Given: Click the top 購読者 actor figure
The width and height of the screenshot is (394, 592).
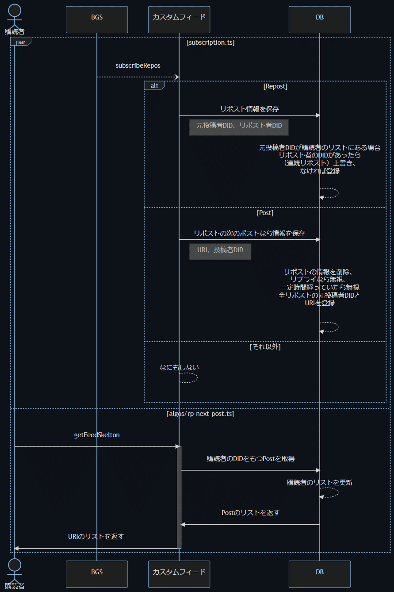Looking at the screenshot, I should click(x=15, y=16).
